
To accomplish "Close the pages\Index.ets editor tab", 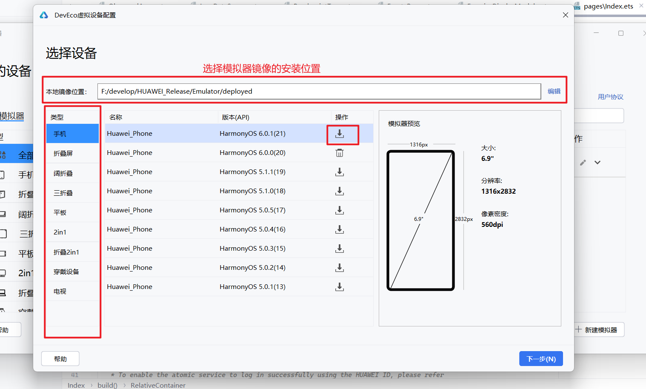I will coord(641,6).
